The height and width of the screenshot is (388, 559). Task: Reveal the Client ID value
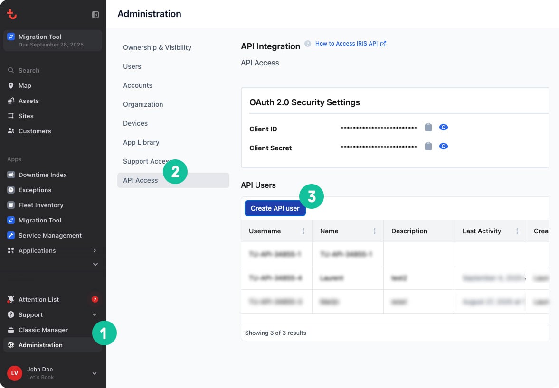pyautogui.click(x=444, y=127)
